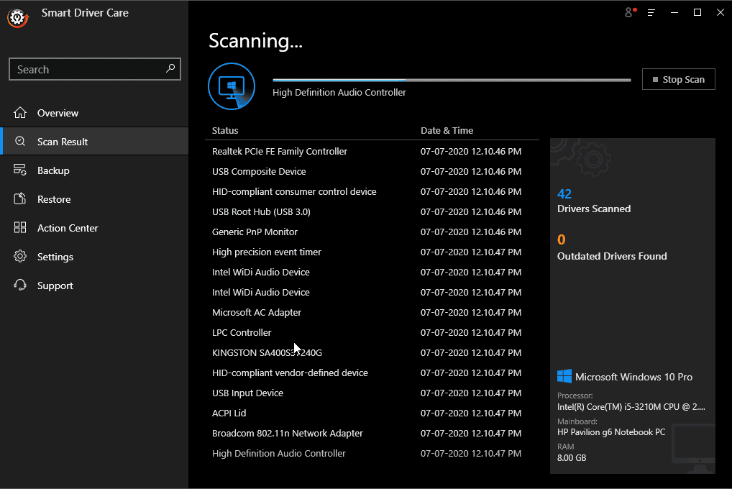Click current device name under progress bar

339,93
